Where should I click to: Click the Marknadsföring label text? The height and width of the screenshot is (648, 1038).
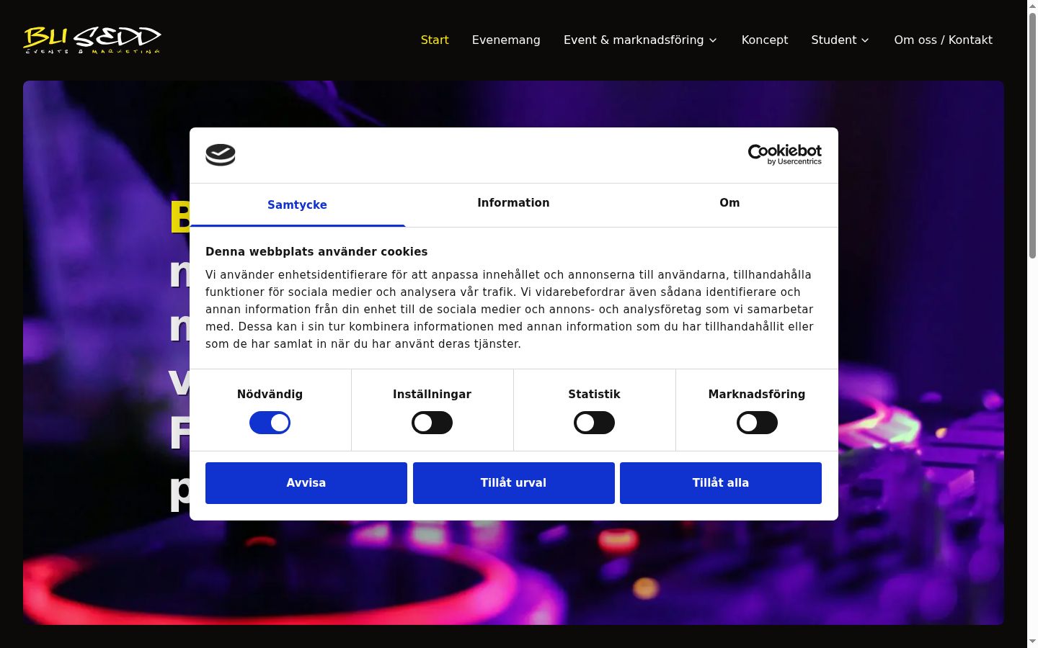click(757, 395)
